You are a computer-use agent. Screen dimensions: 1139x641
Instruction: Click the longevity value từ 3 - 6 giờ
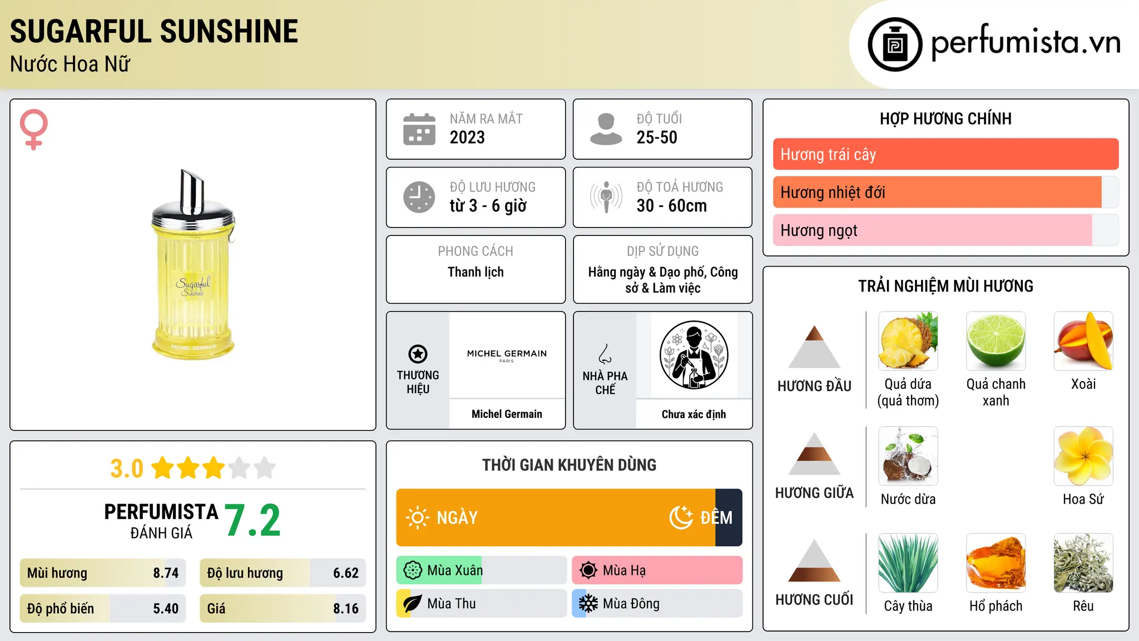(488, 206)
